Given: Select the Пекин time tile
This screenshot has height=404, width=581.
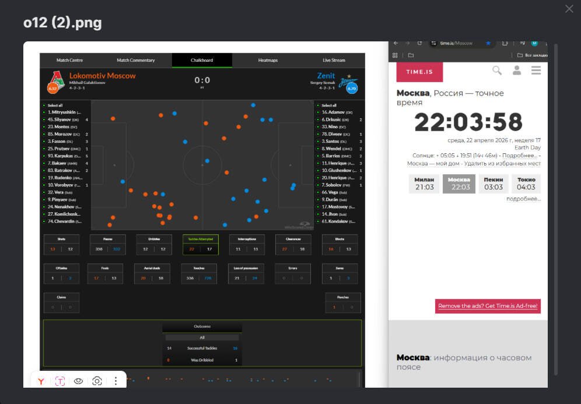Looking at the screenshot, I should click(493, 184).
